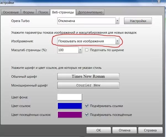Select the Веб-страницы tab
This screenshot has height=137, width=166.
tap(63, 12)
